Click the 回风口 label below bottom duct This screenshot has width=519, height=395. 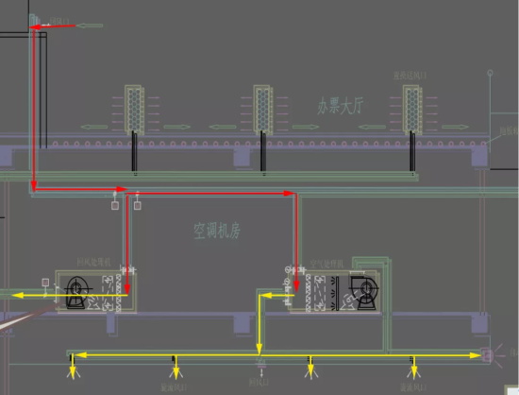tap(259, 382)
